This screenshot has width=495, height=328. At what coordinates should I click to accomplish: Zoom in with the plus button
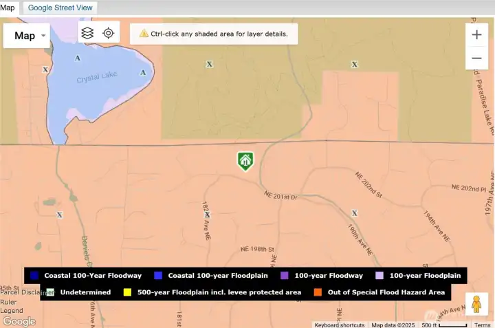tap(476, 35)
